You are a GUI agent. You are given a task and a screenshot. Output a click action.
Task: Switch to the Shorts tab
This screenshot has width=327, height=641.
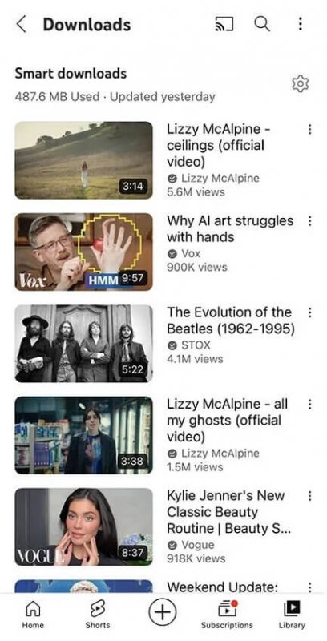click(97, 615)
